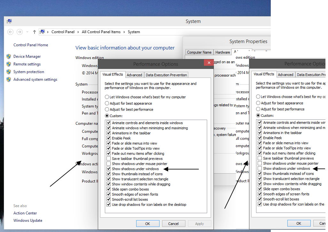Toggle Enable Peek in right dialog
Screen dimensions: 328x232
260,138
